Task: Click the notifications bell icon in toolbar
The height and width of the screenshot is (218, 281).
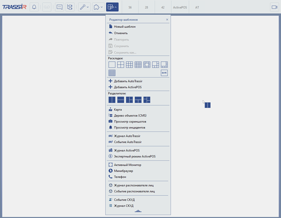Action: click(34, 7)
